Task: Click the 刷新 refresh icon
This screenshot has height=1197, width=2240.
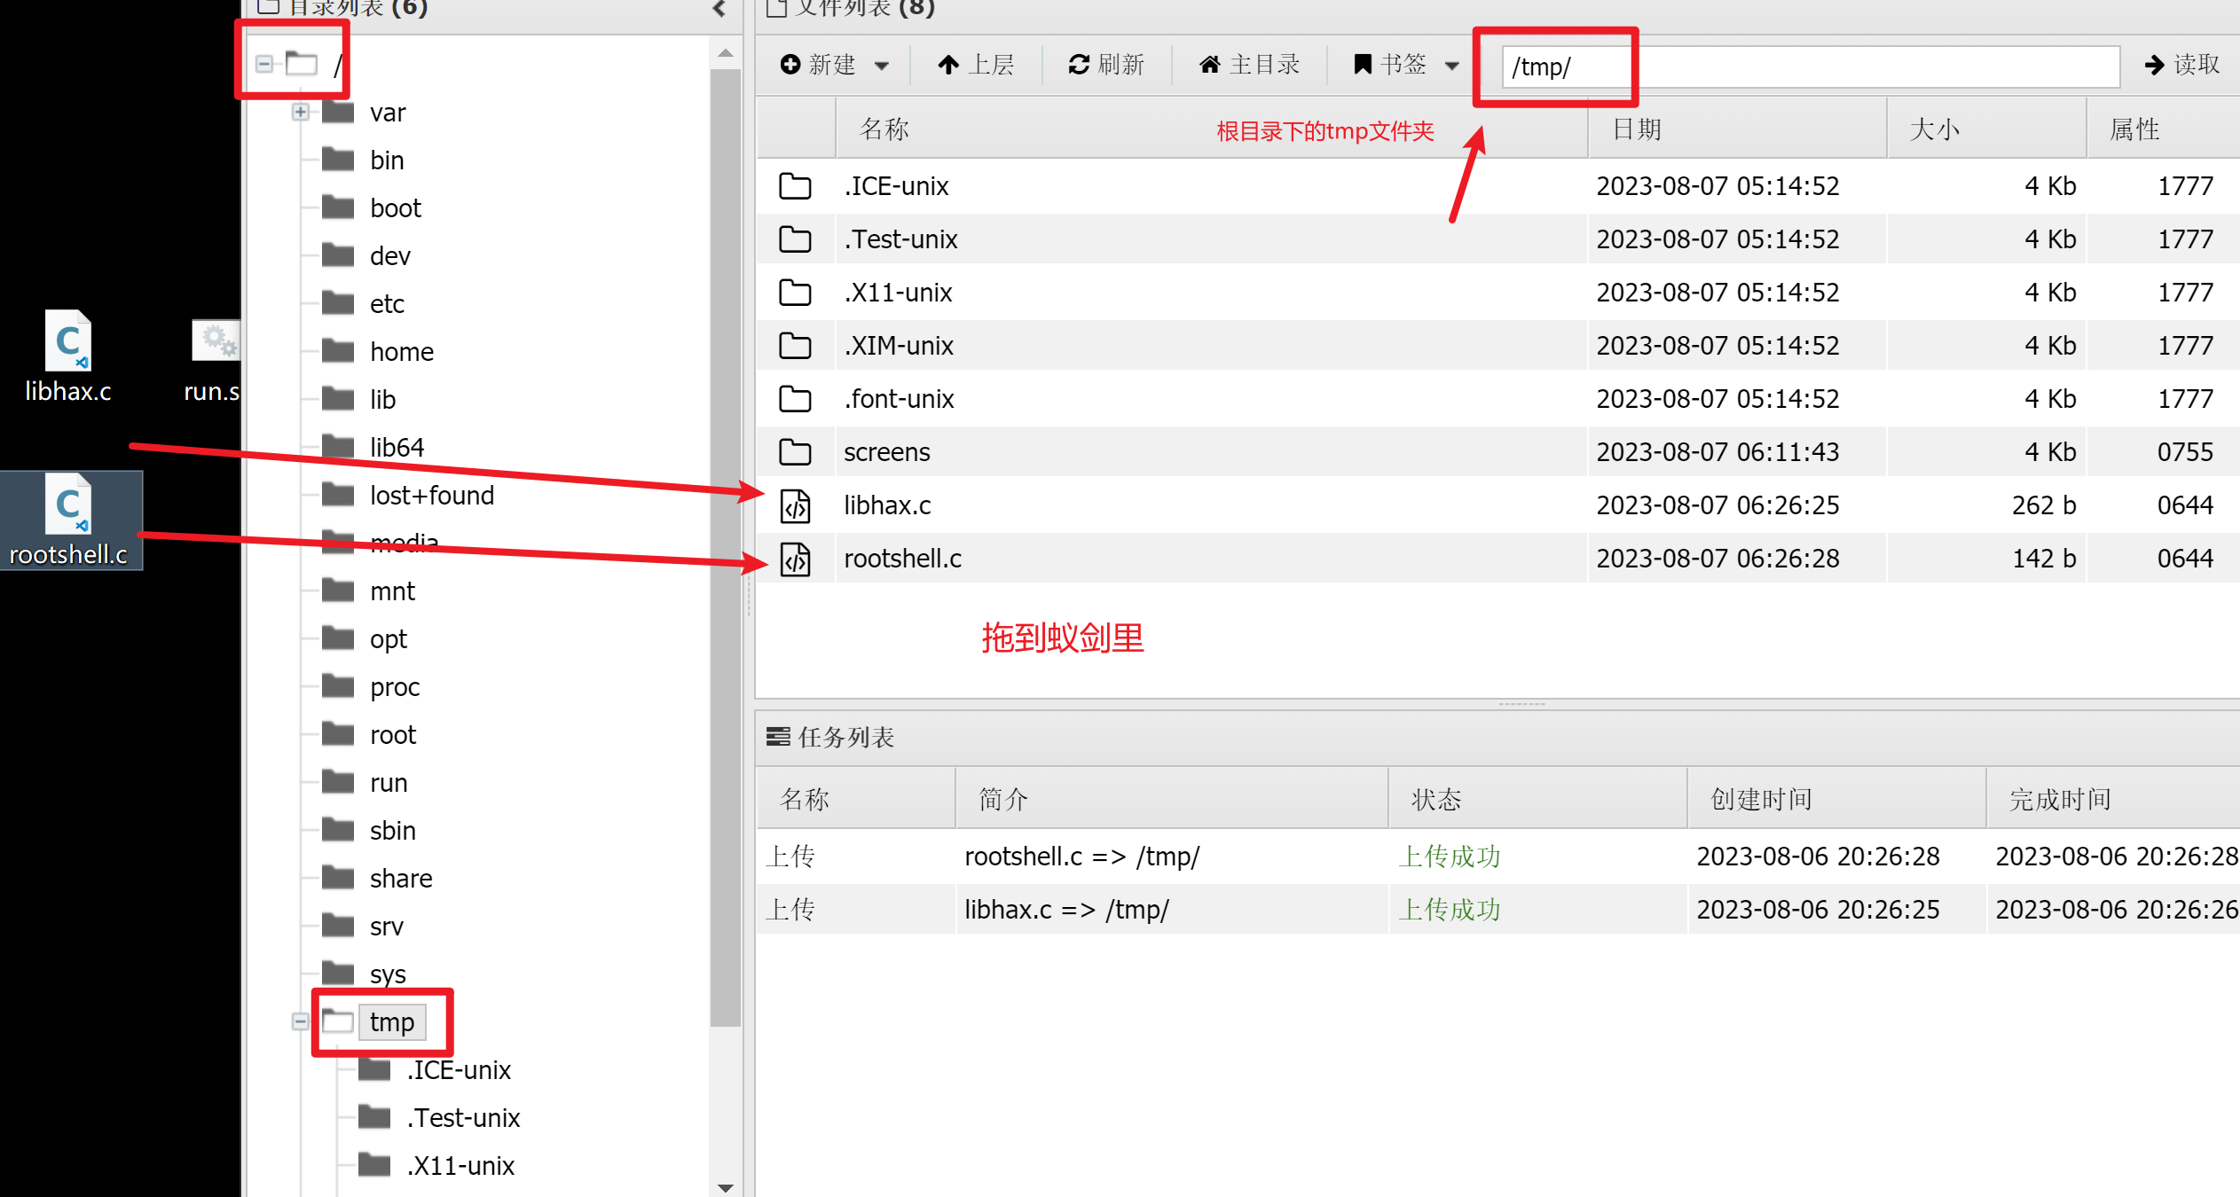Action: coord(1078,65)
